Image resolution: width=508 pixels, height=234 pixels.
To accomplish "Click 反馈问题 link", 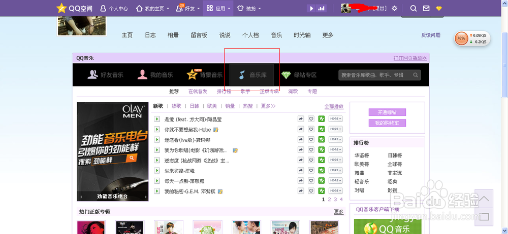I will pyautogui.click(x=431, y=35).
